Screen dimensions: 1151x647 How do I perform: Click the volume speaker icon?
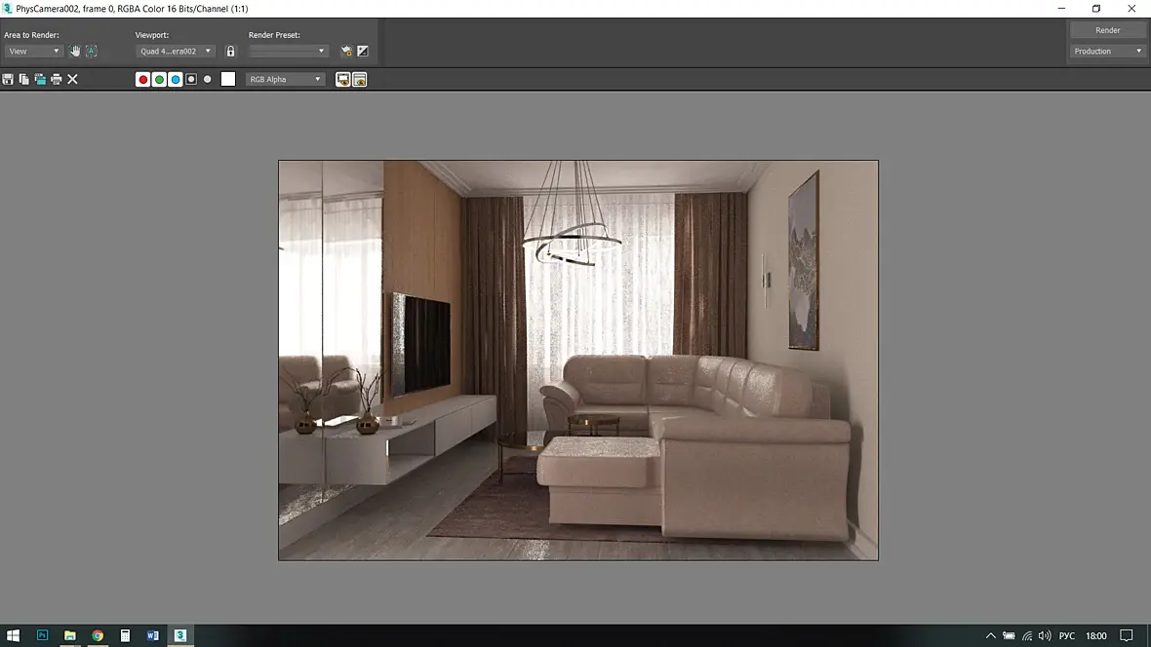pyautogui.click(x=1045, y=635)
